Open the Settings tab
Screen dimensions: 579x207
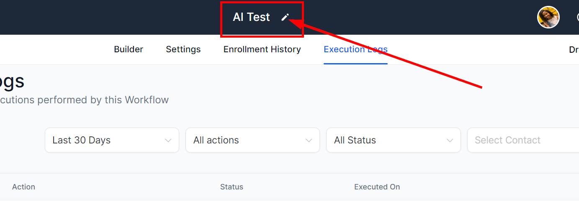[x=183, y=49]
